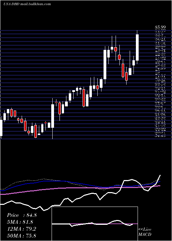Select the '50MA : 75.8' value
The image size is (172, 241).
[21, 235]
